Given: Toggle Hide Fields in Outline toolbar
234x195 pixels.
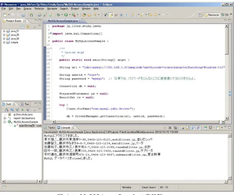Looking at the screenshot, I should point(12,110).
